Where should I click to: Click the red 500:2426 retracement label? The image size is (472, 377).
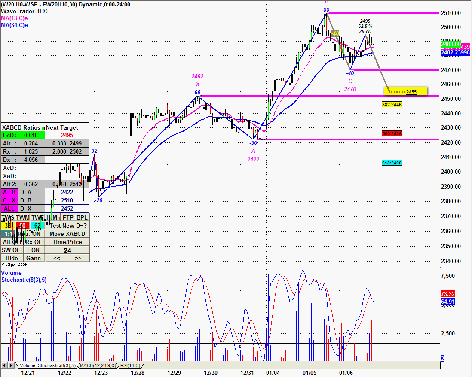(x=392, y=133)
